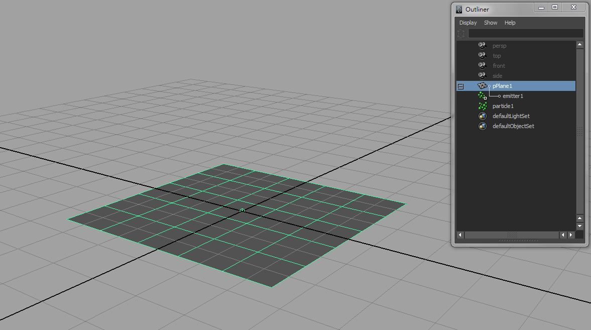
Task: Click the top camera icon
Action: click(482, 56)
